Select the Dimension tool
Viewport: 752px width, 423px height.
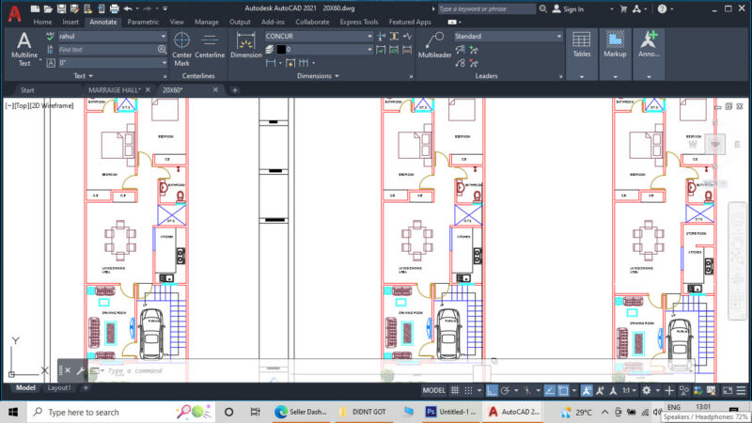click(246, 45)
